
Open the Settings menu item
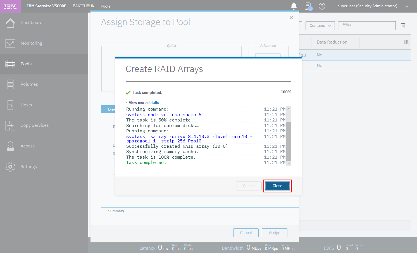point(29,167)
